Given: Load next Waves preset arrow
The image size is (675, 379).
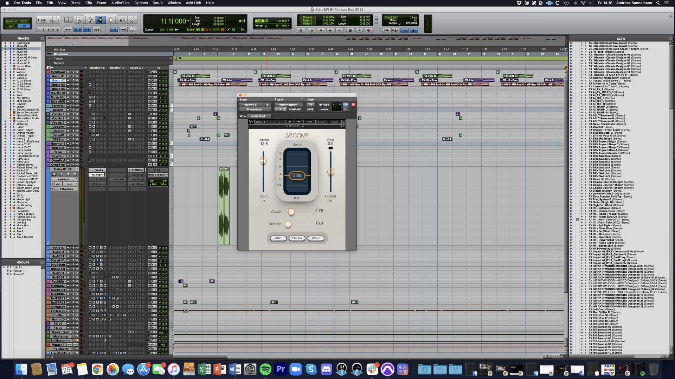Looking at the screenshot, I should pos(299,122).
